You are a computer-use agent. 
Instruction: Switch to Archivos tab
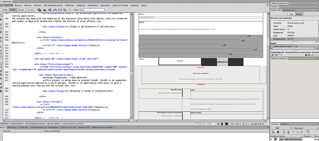(x=275, y=124)
